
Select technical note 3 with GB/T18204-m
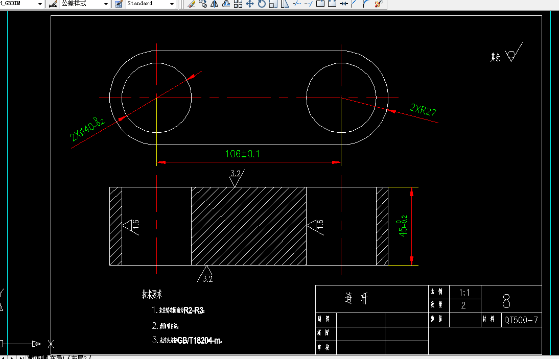coord(187,341)
